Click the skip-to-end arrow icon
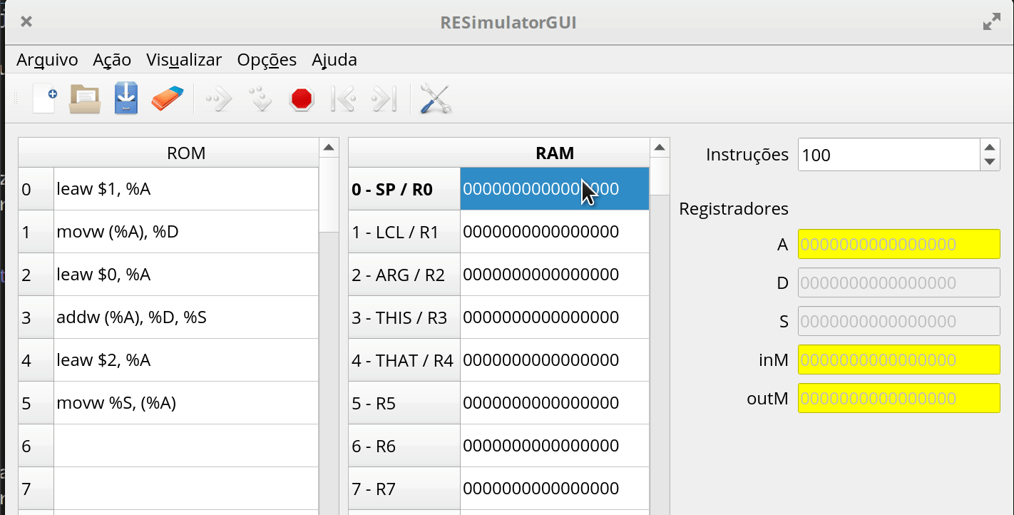The height and width of the screenshot is (515, 1014). coord(384,98)
